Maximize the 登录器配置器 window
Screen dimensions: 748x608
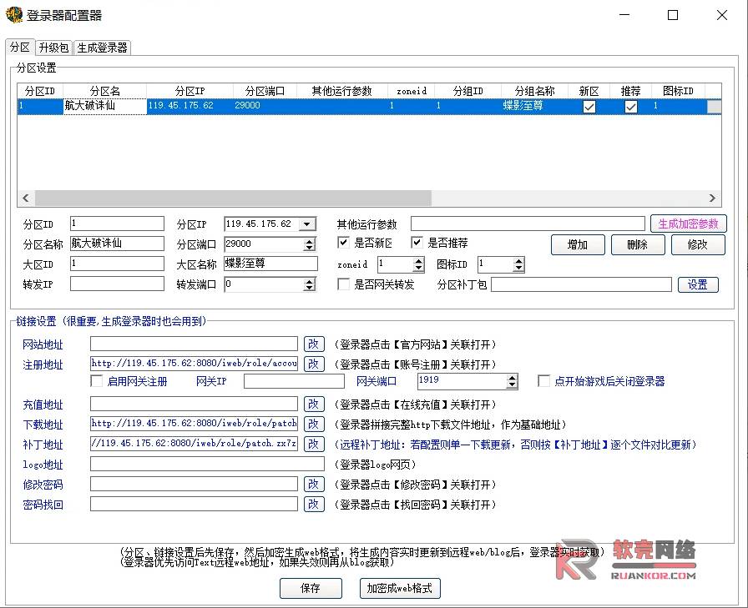point(673,15)
